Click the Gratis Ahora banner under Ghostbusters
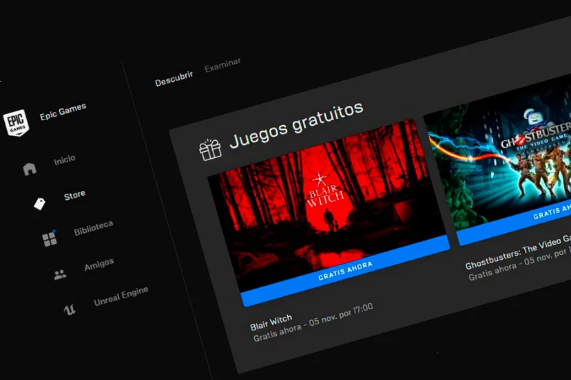Image resolution: width=571 pixels, height=380 pixels. (517, 221)
